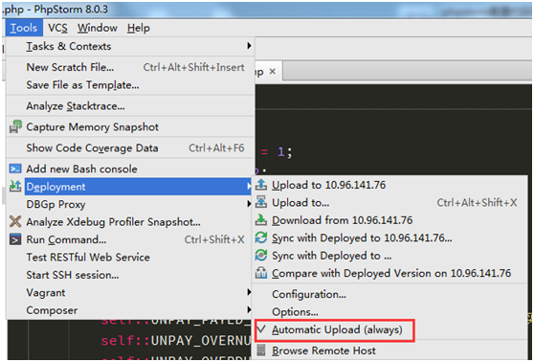Screen dimensions: 534x362
Task: Select Show Code Coverage Data
Action: (x=130, y=147)
